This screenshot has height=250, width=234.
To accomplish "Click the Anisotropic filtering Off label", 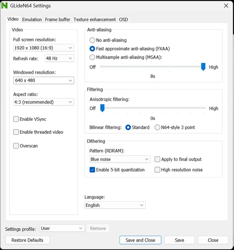I will [93, 108].
